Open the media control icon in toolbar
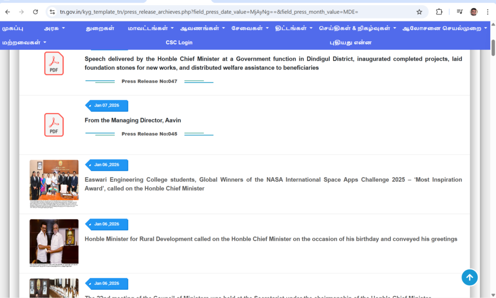 click(459, 12)
